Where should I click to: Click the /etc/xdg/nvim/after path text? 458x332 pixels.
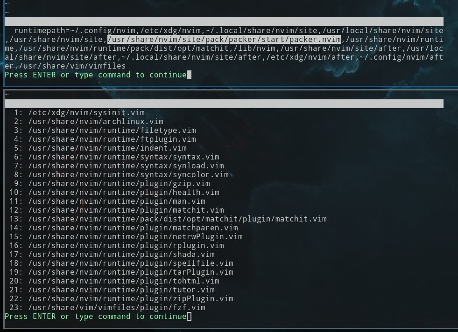tap(310, 57)
